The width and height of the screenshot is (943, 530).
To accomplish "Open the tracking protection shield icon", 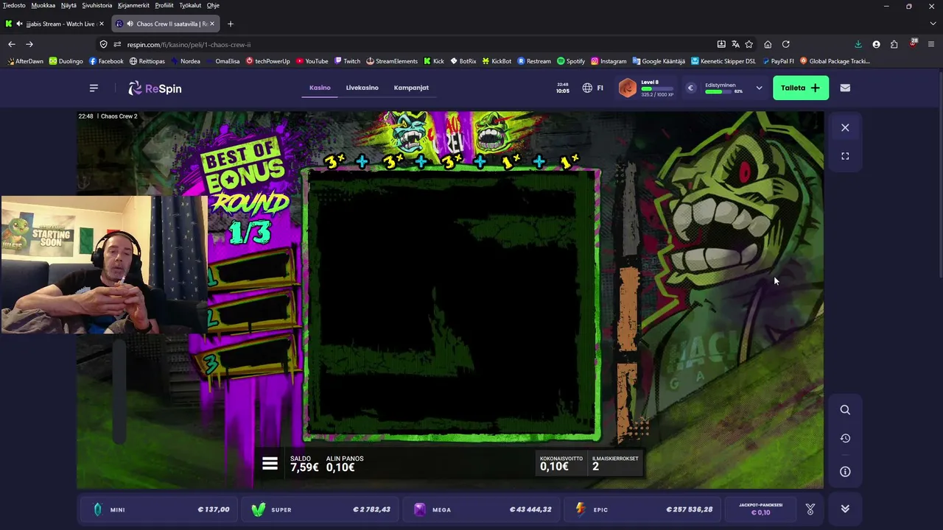I will 103,44.
